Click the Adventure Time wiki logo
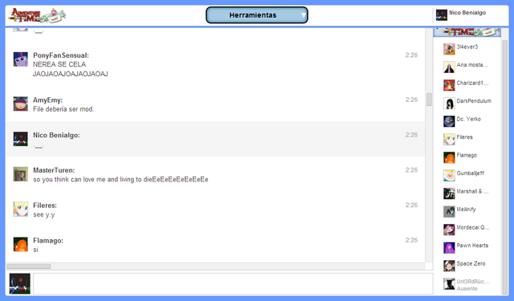514x301 pixels. (x=37, y=15)
